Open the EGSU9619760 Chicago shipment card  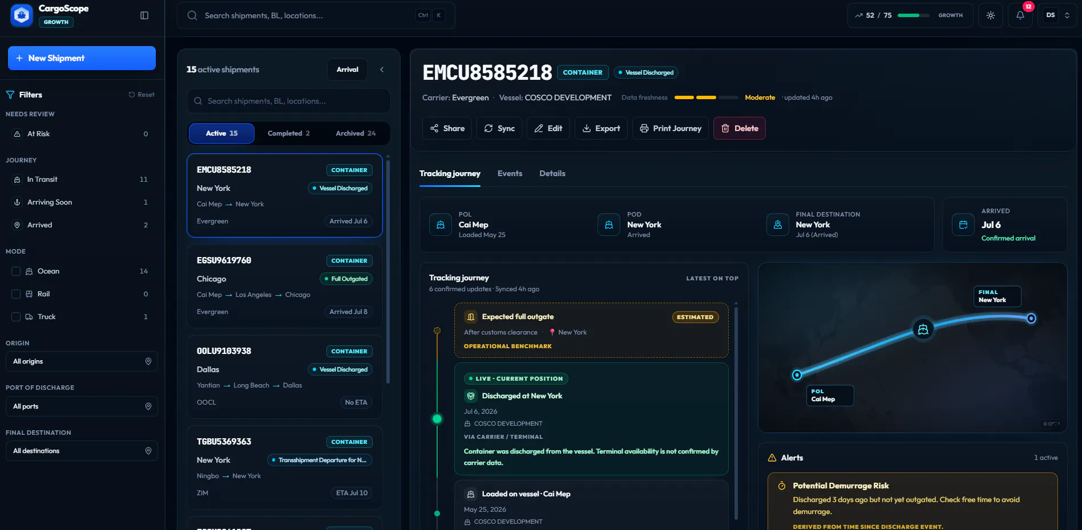(285, 286)
